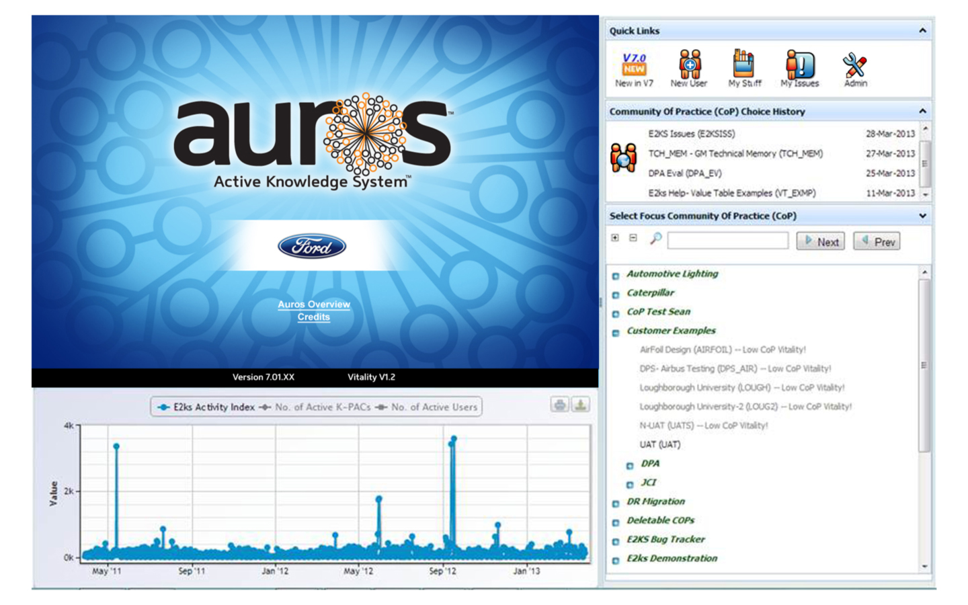Click the CoP tree scroll up arrow
The height and width of the screenshot is (605, 968).
click(924, 272)
